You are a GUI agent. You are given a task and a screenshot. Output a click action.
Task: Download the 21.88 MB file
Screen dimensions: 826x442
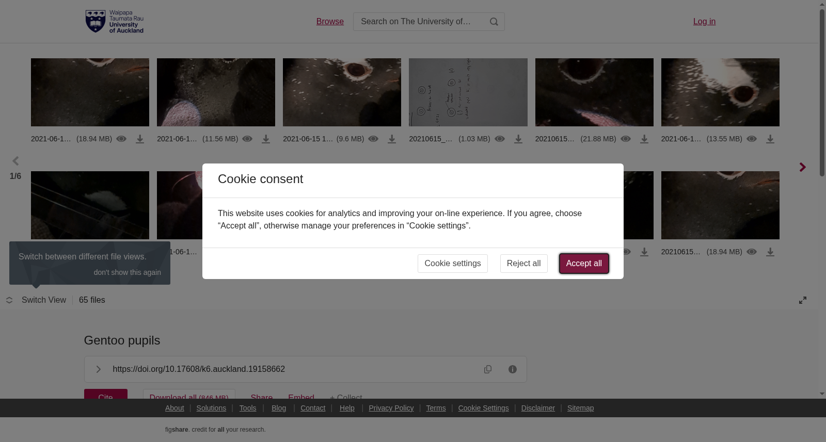tap(644, 139)
